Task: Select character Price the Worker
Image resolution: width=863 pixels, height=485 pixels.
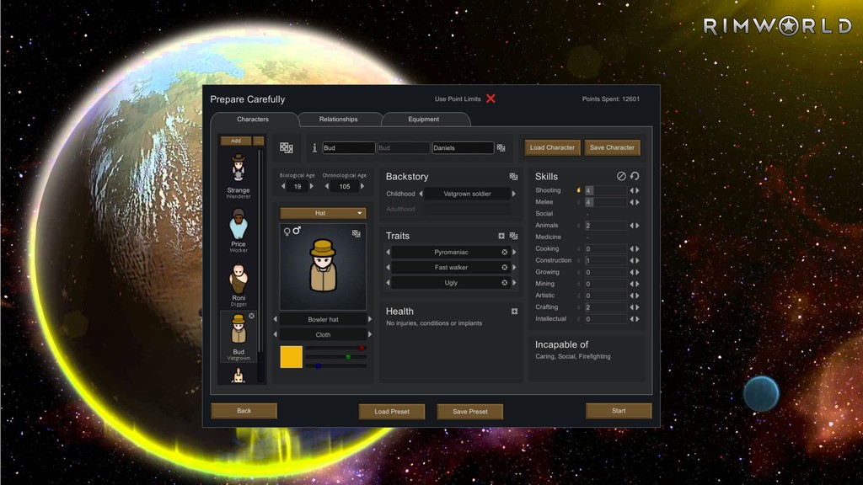Action: 239,230
